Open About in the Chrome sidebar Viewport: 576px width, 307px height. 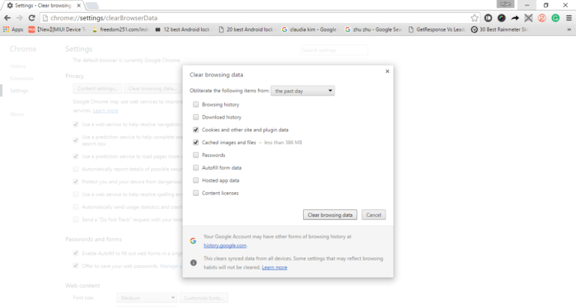pyautogui.click(x=17, y=114)
